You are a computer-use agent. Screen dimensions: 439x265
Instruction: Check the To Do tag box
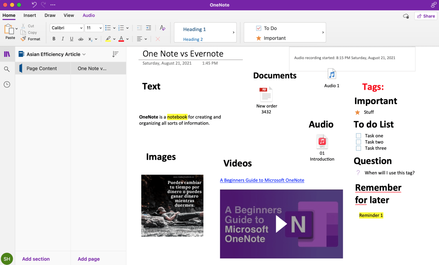[x=258, y=28]
